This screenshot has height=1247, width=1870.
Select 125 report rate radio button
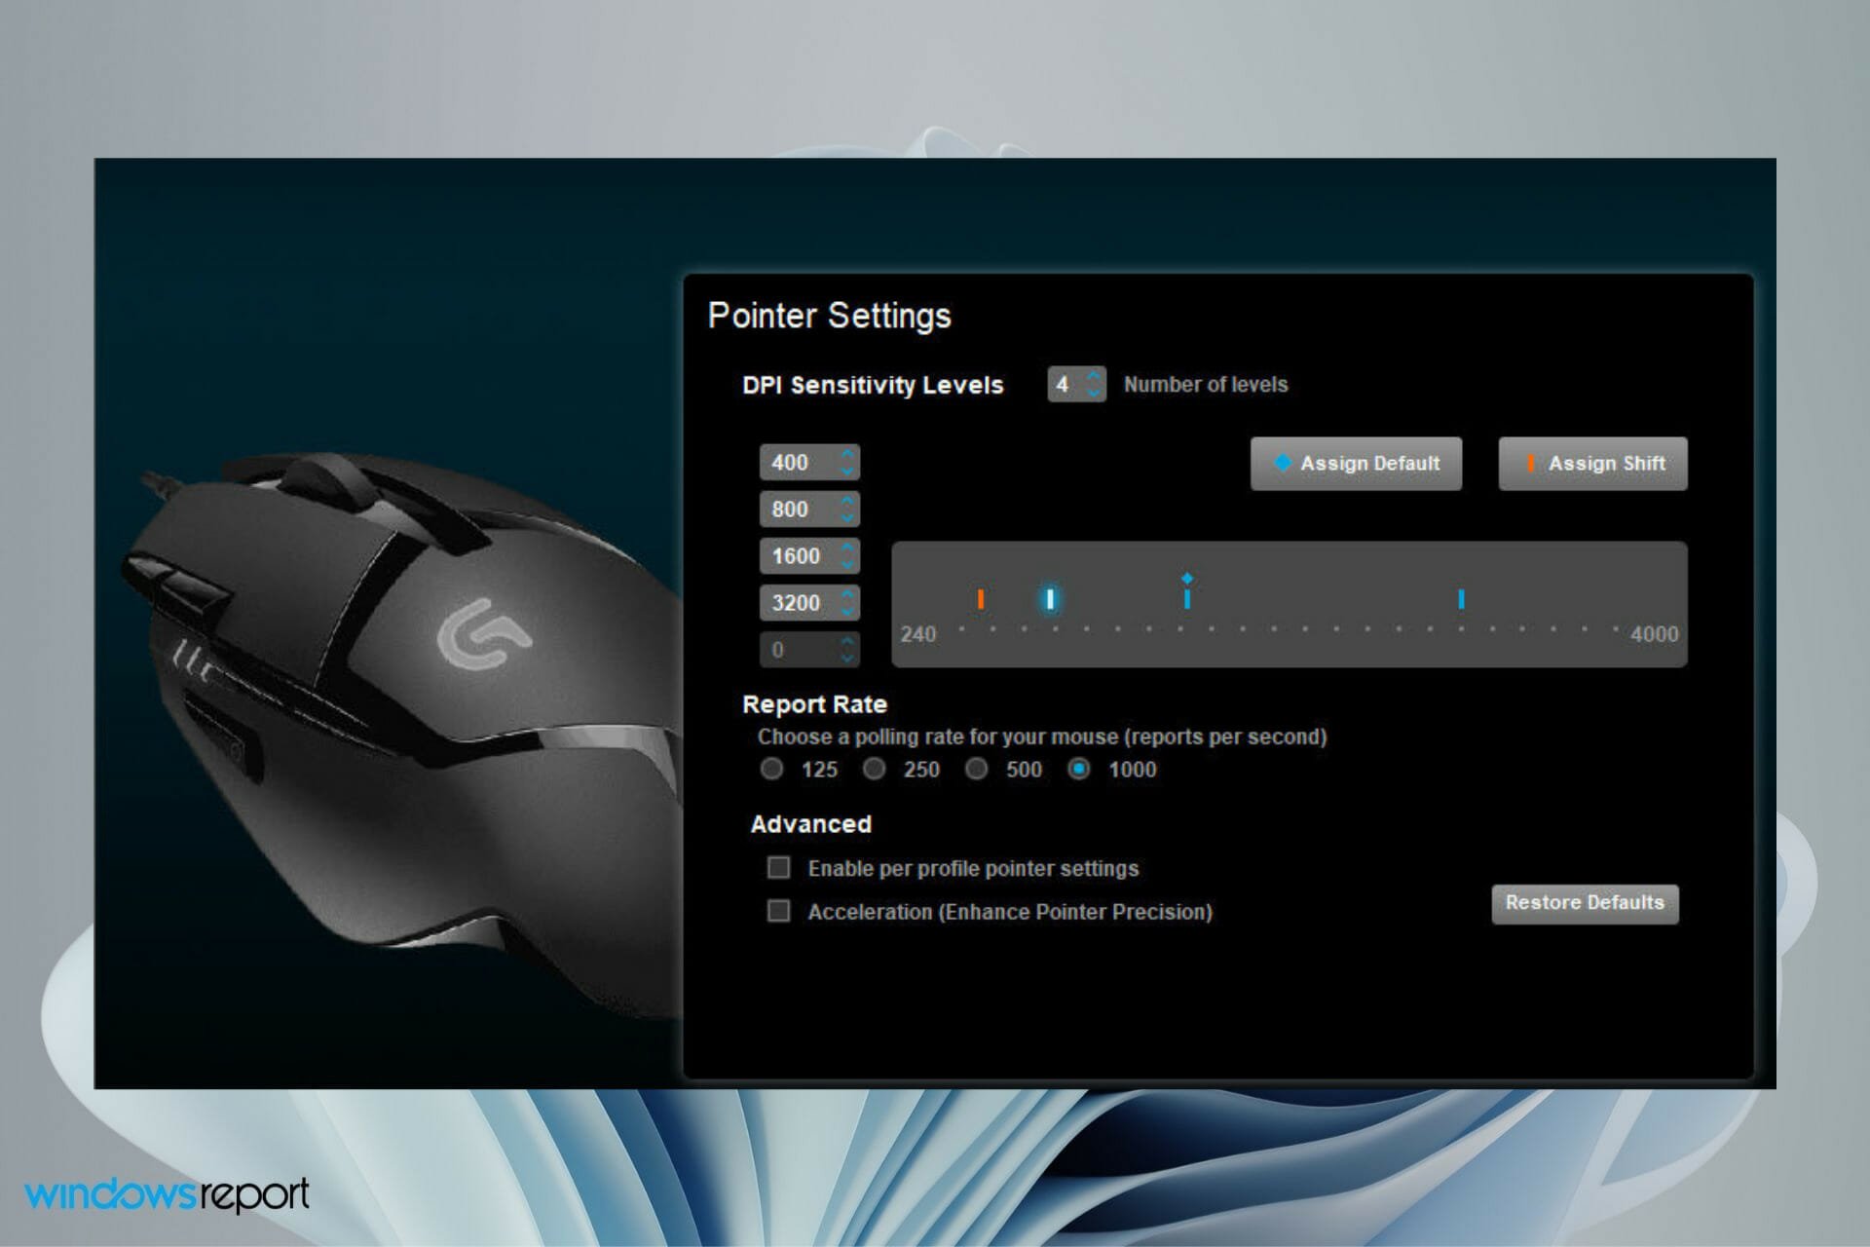[775, 770]
